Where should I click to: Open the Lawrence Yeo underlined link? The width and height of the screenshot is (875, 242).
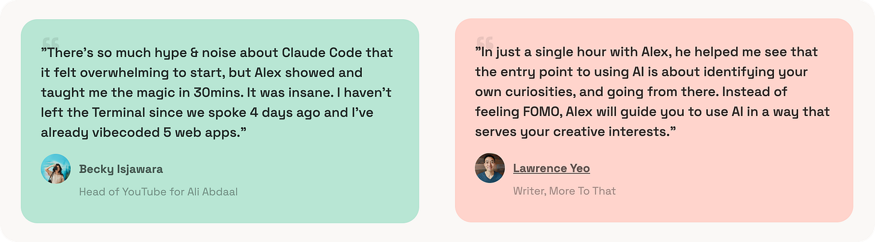coord(552,169)
